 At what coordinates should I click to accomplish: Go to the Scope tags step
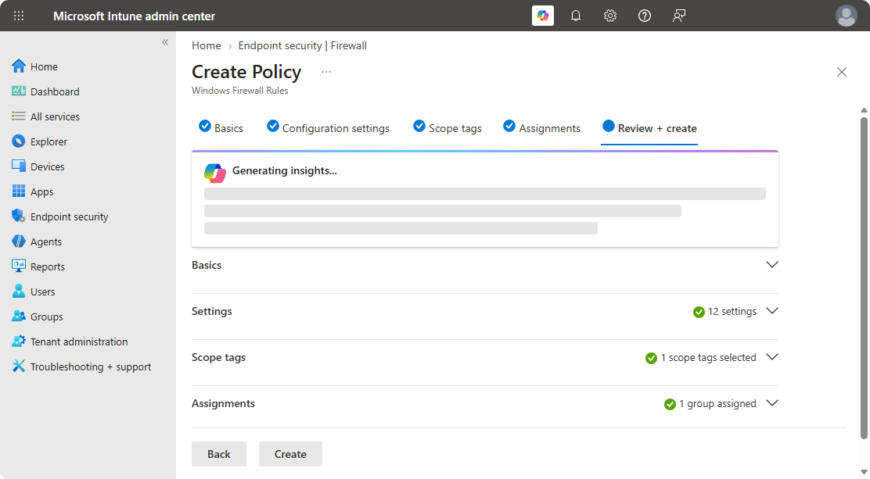tap(448, 127)
